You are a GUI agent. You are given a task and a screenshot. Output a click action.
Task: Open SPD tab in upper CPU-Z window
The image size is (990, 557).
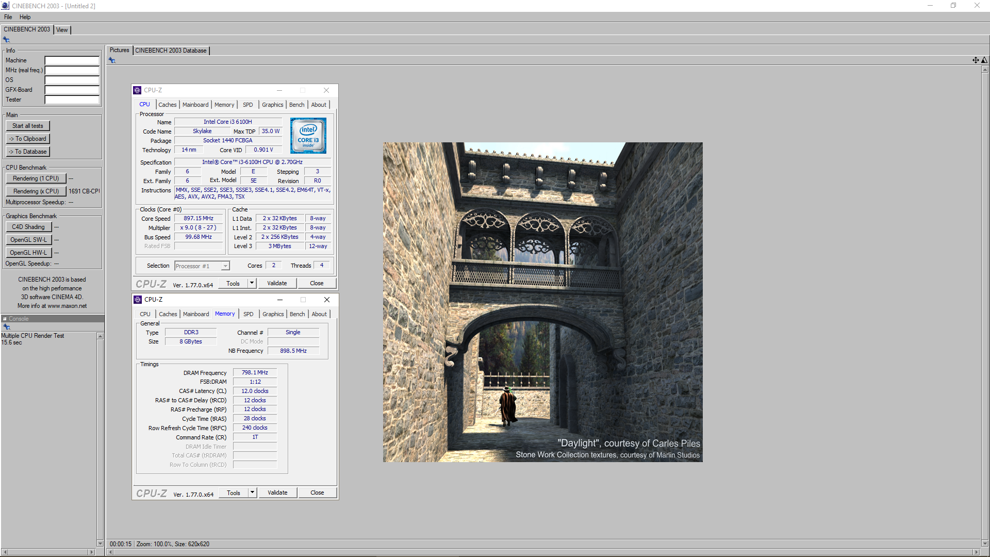tap(248, 105)
